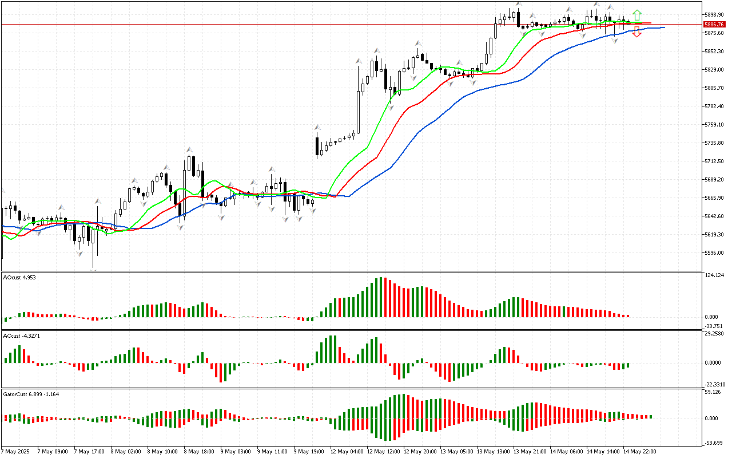This screenshot has width=732, height=458.
Task: Click the red down arrow signal
Action: pos(637,32)
